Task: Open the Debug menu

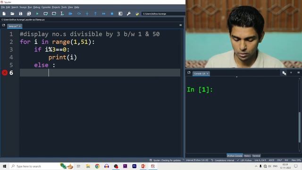Action: (x=37, y=7)
